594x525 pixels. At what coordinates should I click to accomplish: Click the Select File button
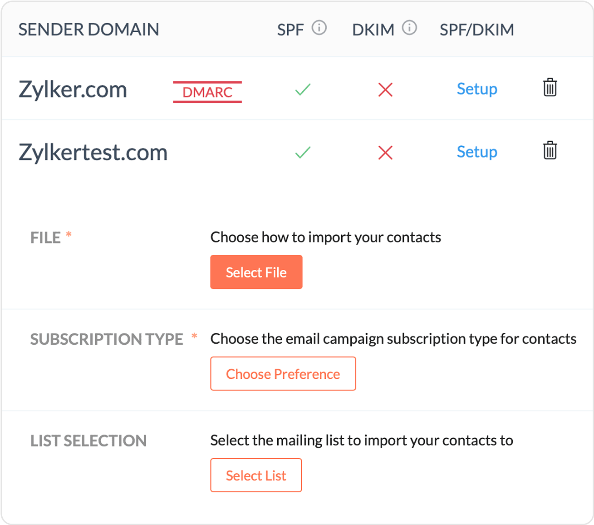256,272
